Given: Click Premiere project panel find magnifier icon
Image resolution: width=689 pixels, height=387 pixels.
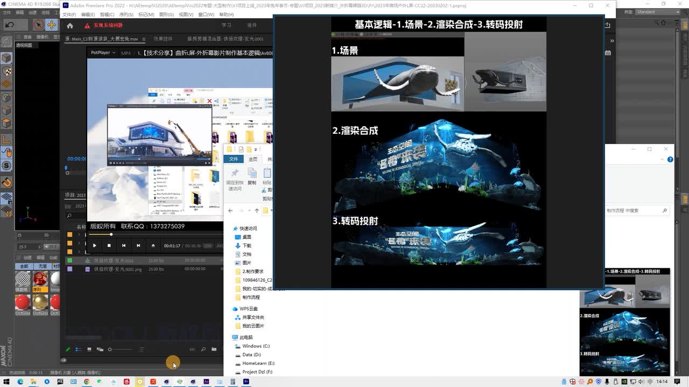Looking at the screenshot, I should [x=203, y=349].
